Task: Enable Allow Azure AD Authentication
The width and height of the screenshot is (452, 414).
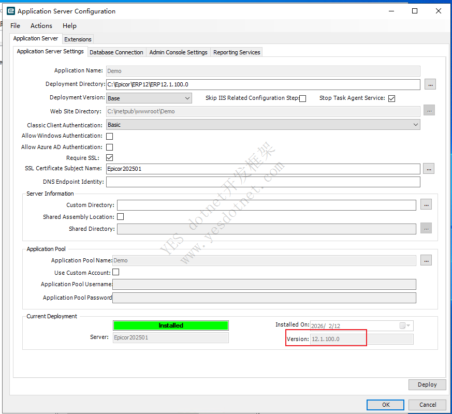Action: point(109,147)
